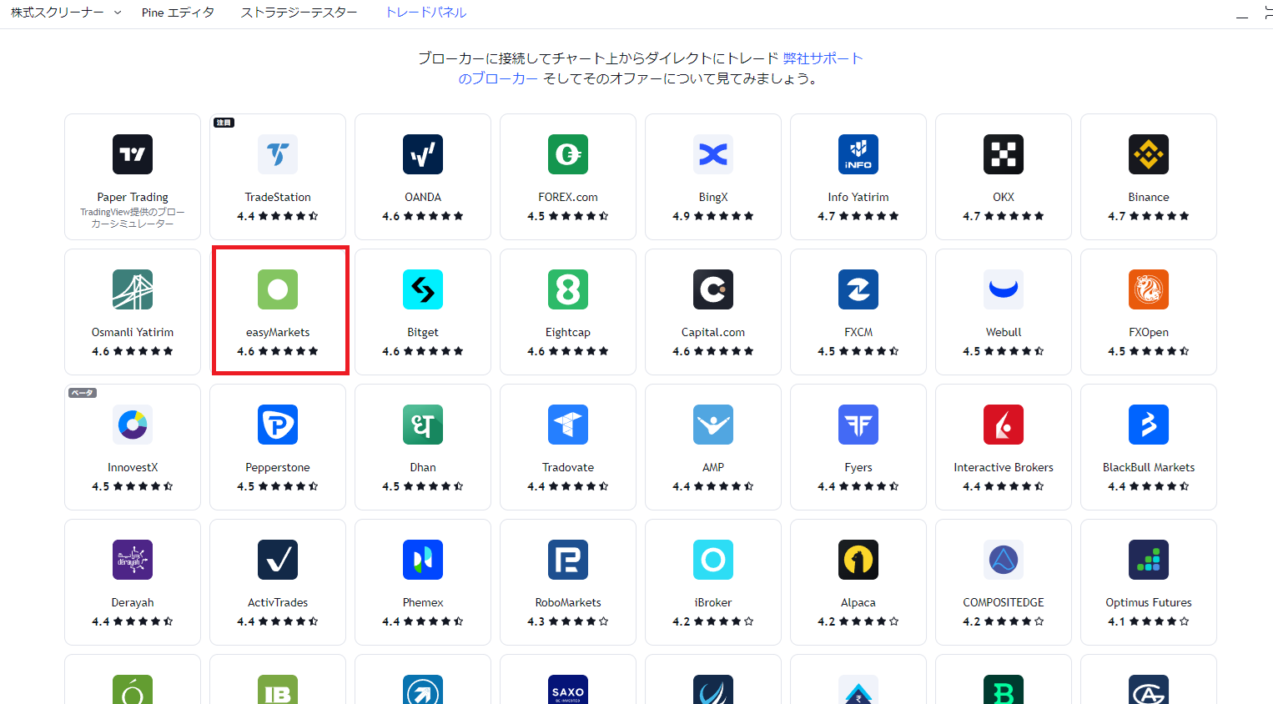Open the ActivTrades checkmark logo
Image resolution: width=1273 pixels, height=704 pixels.
tap(278, 560)
